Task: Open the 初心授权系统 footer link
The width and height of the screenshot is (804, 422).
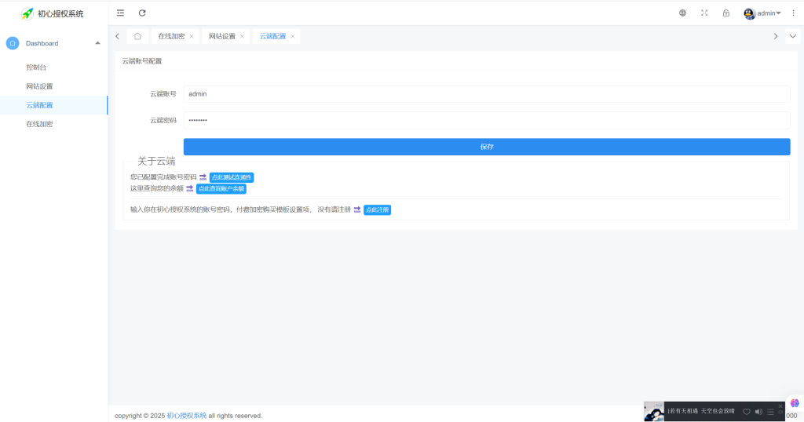Action: click(x=187, y=416)
